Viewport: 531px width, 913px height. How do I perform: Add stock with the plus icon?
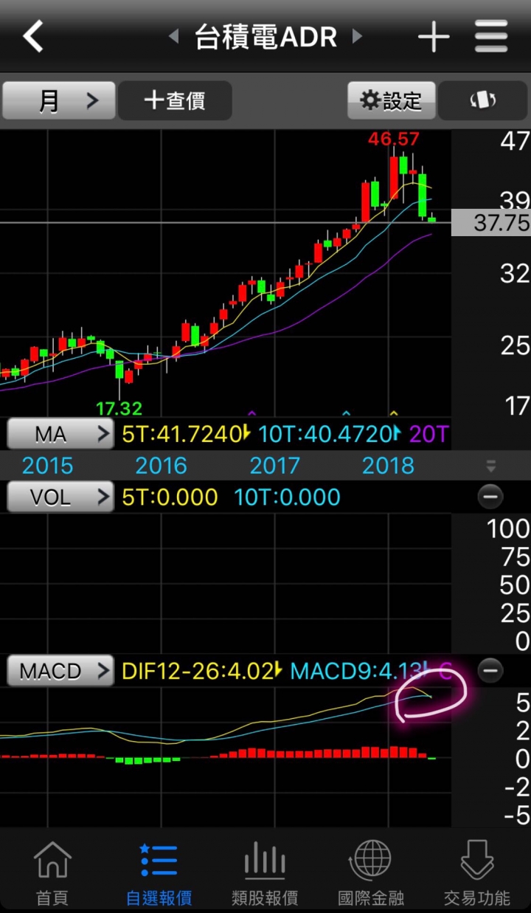(x=434, y=36)
